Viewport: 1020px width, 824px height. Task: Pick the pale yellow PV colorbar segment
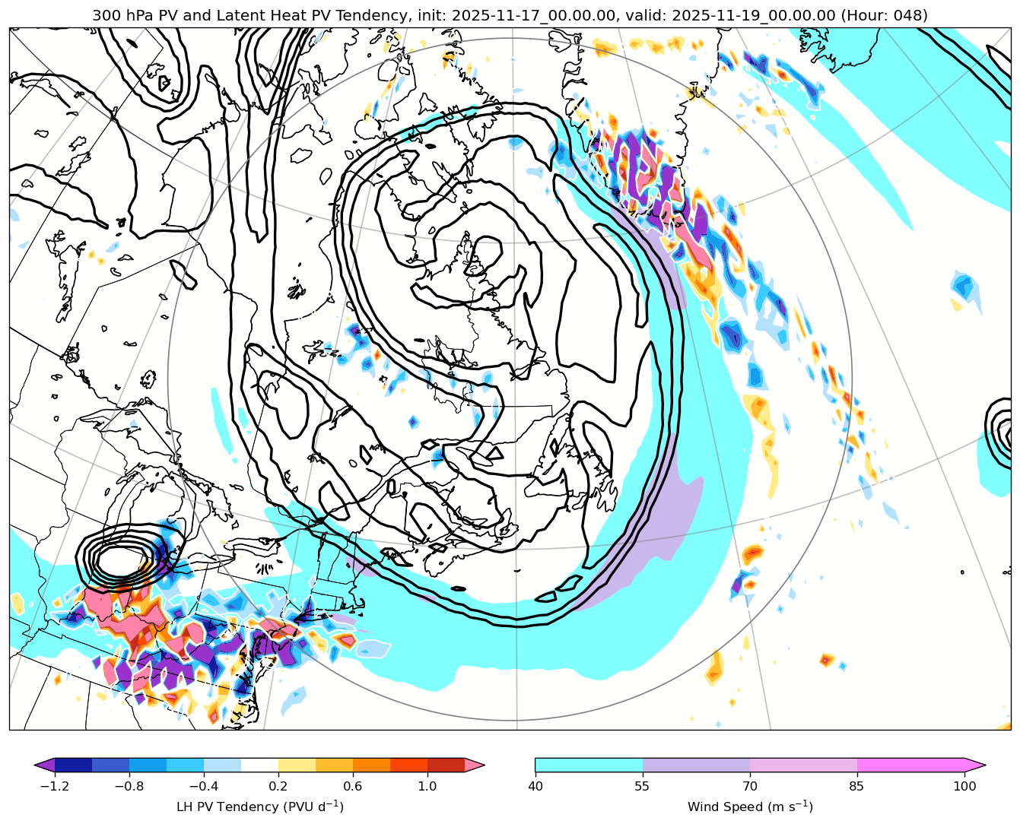[297, 765]
